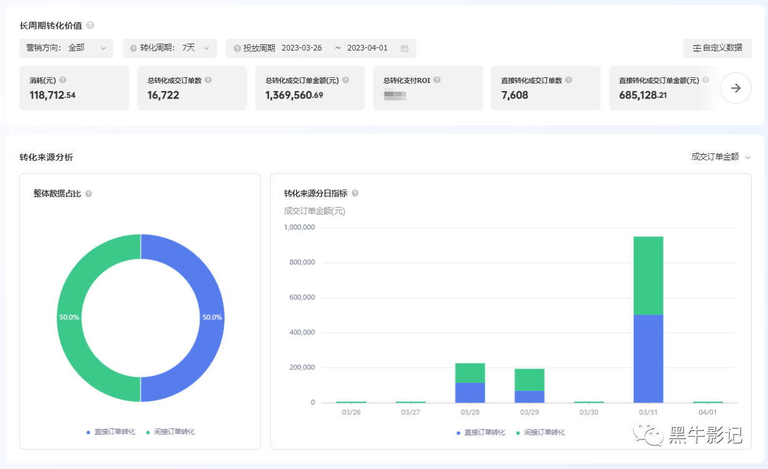Expand the 成交订单金额 metric selector
The width and height of the screenshot is (768, 469).
tap(720, 157)
